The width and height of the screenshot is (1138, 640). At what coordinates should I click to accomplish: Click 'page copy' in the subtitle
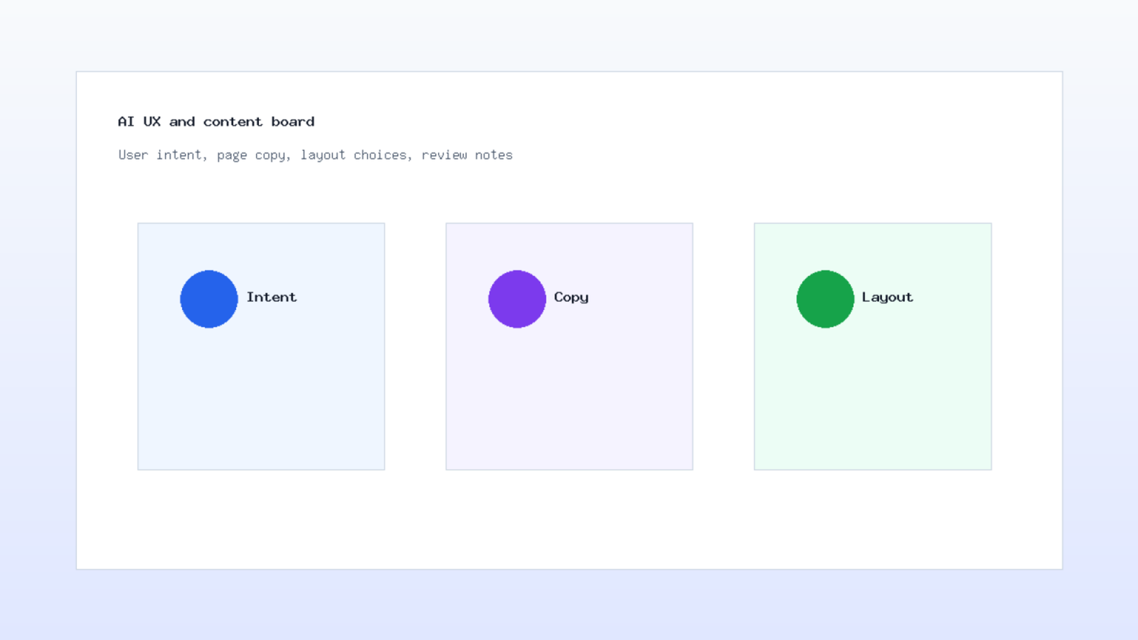(x=252, y=156)
